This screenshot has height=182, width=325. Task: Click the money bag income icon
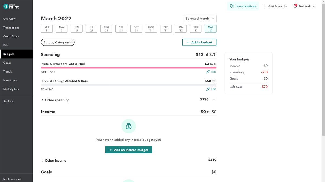click(129, 126)
